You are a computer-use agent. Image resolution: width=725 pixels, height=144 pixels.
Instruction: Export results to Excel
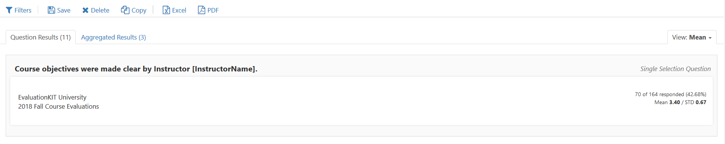tap(174, 10)
